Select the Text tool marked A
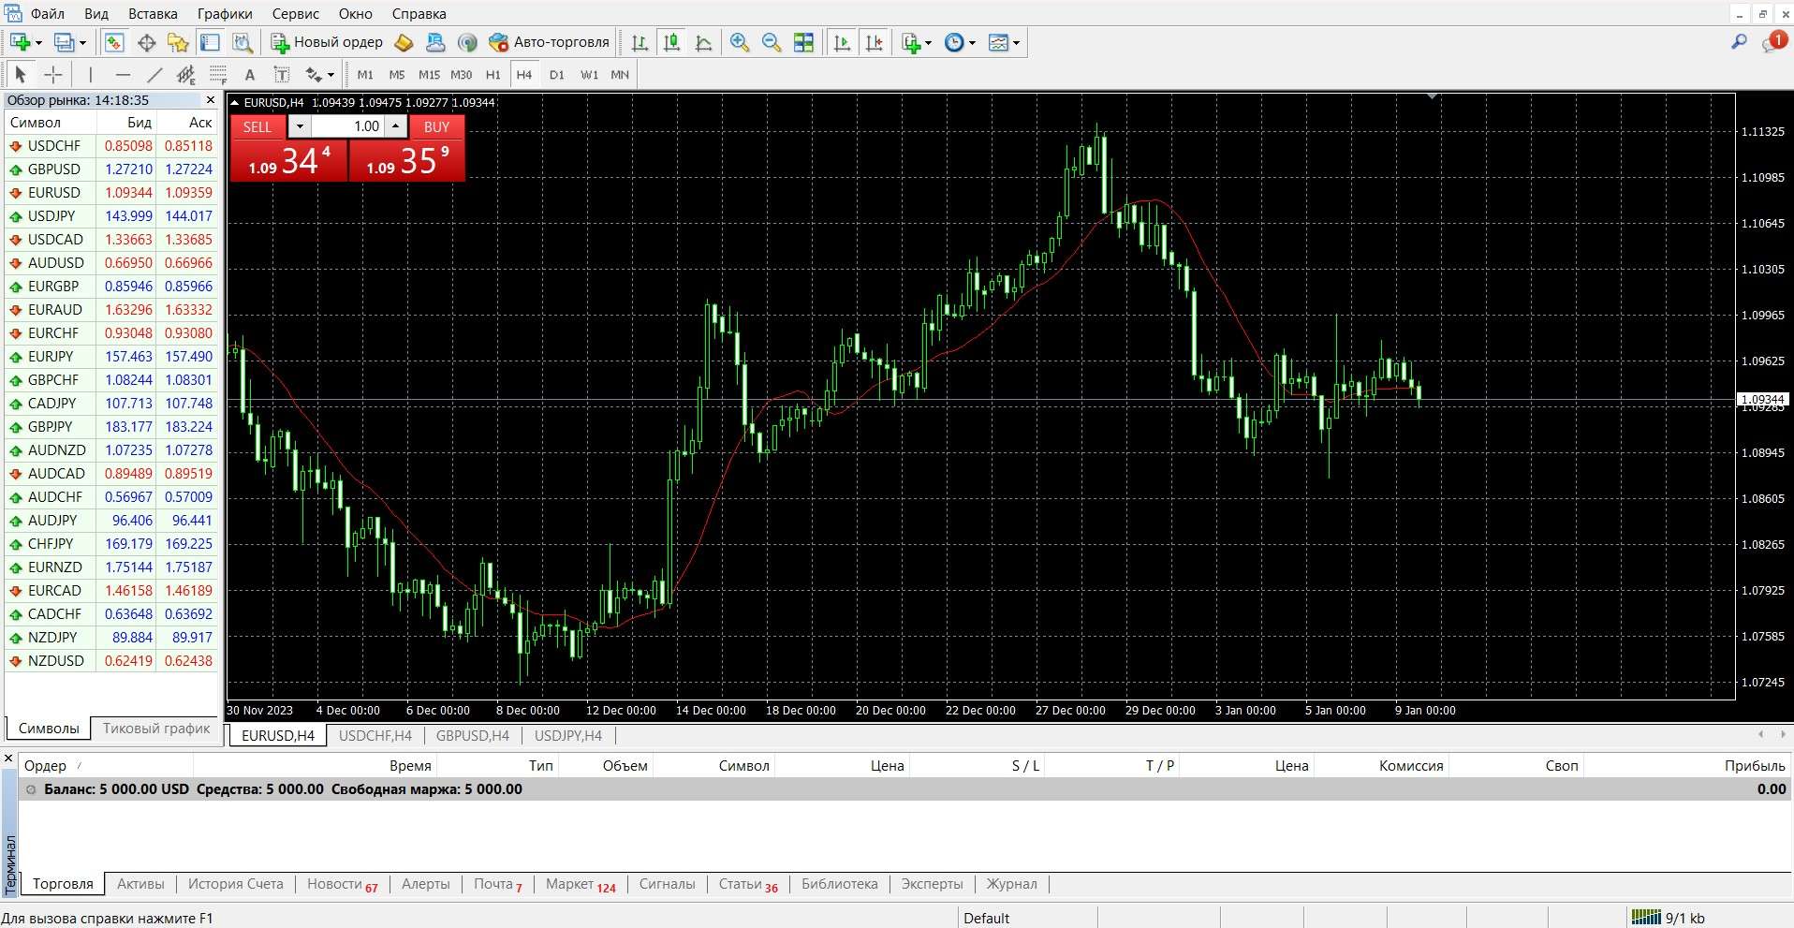This screenshot has height=928, width=1794. (249, 75)
